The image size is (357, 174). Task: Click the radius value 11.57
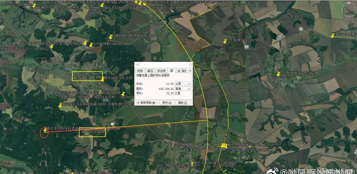[170, 84]
